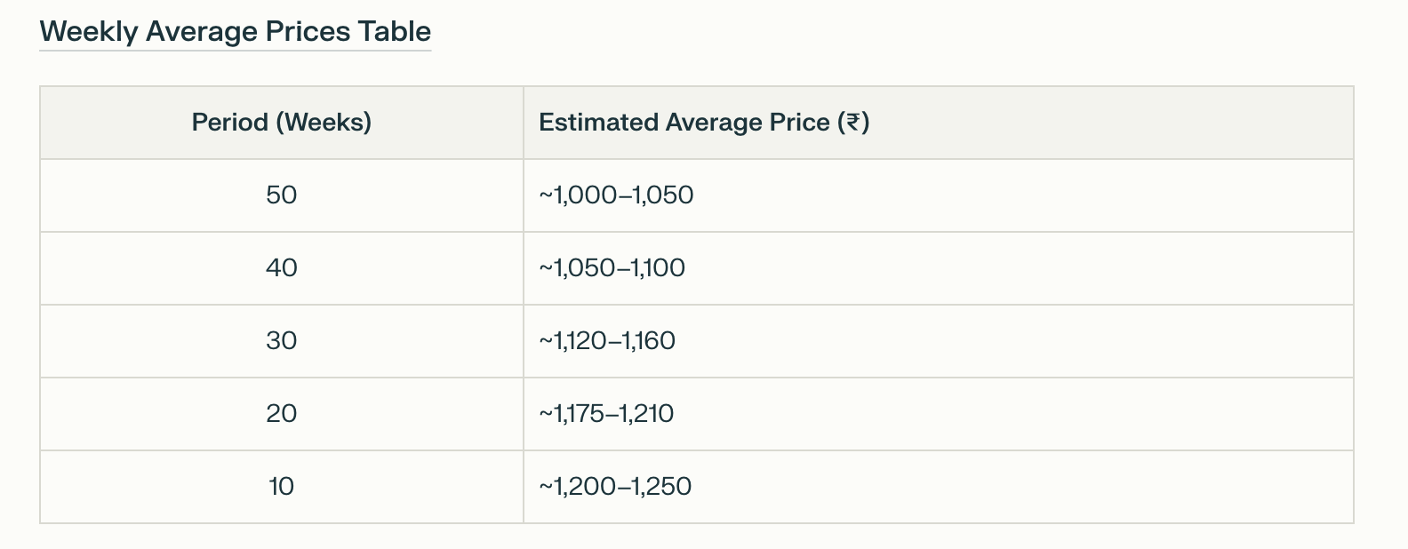Viewport: 1408px width, 549px height.
Task: Click the ~1,120–1,160 price cell
Action: point(607,341)
